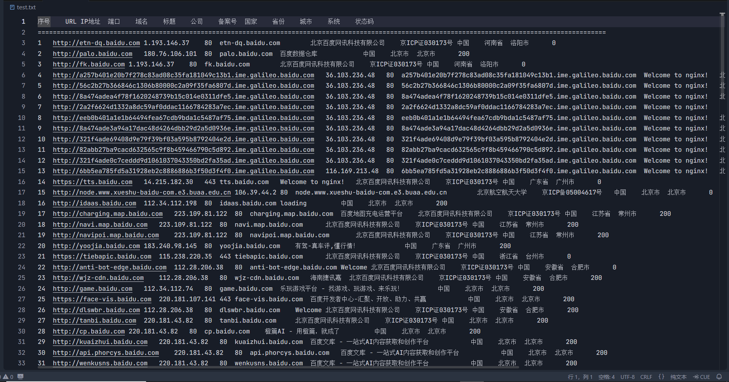Image resolution: width=729 pixels, height=382 pixels.
Task: Click line number 17 in the gutter
Action: 21,193
